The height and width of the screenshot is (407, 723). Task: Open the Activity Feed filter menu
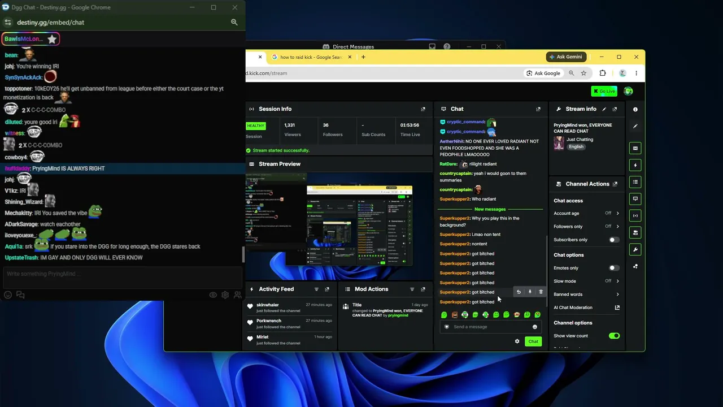[316, 289]
